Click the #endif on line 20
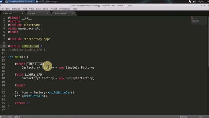Viewport: 209px width, 118px height. tap(20, 85)
